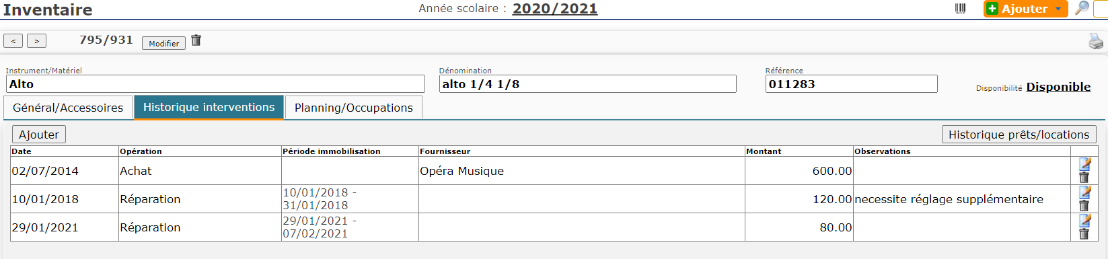1108x259 pixels.
Task: Open Historique prêts/locations
Action: (1019, 135)
